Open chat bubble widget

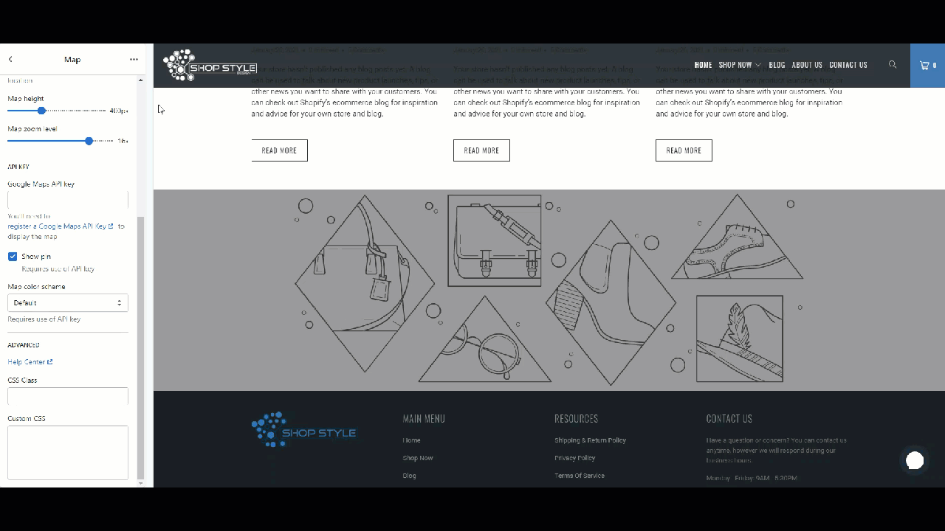[x=915, y=461]
